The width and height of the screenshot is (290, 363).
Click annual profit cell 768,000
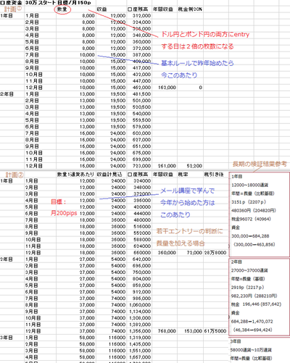click(167, 331)
